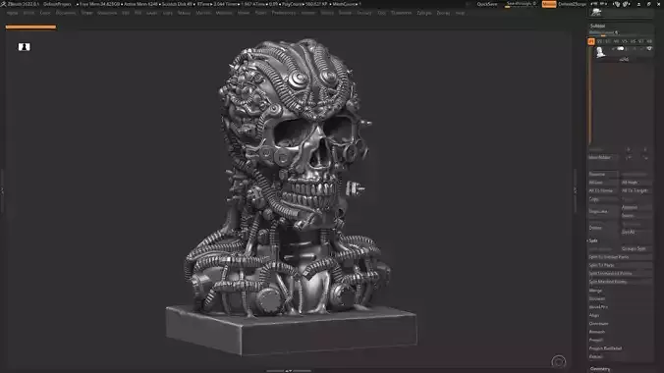Select the orange V1 visibility set button
This screenshot has width=664, height=373.
pyautogui.click(x=591, y=41)
